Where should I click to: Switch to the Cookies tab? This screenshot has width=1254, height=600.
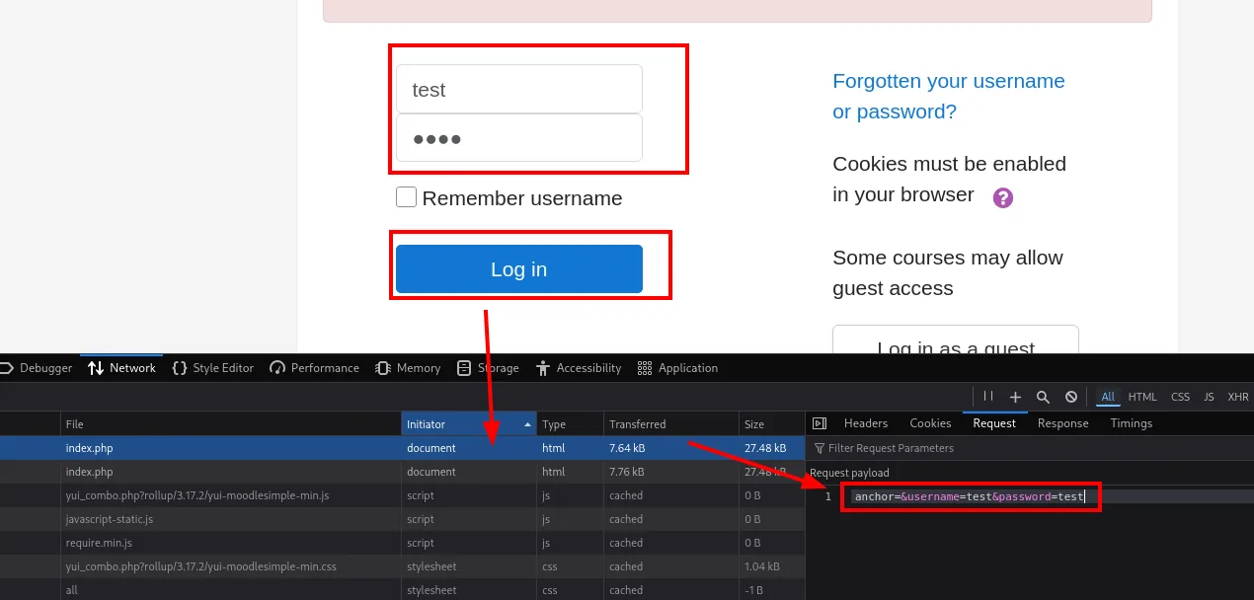(x=930, y=423)
